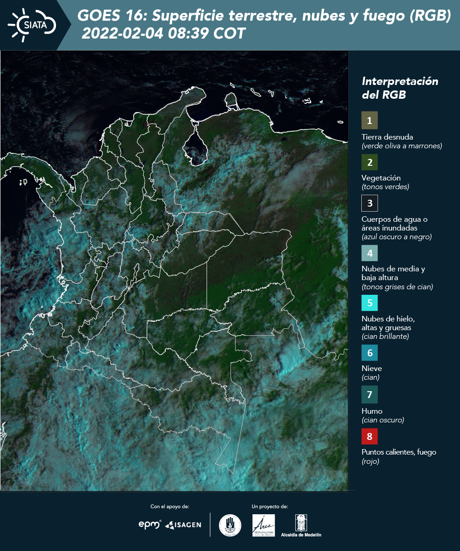460x551 pixels.
Task: Select the '(tonos grises de cian)' note
Action: click(x=397, y=287)
